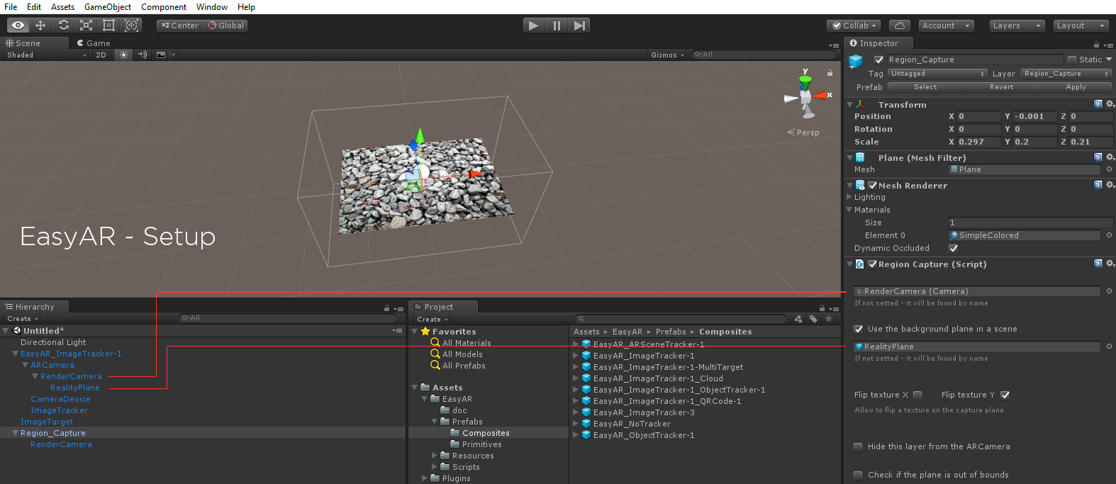Toggle scene audio speaker icon
This screenshot has width=1116, height=484.
pyautogui.click(x=142, y=55)
